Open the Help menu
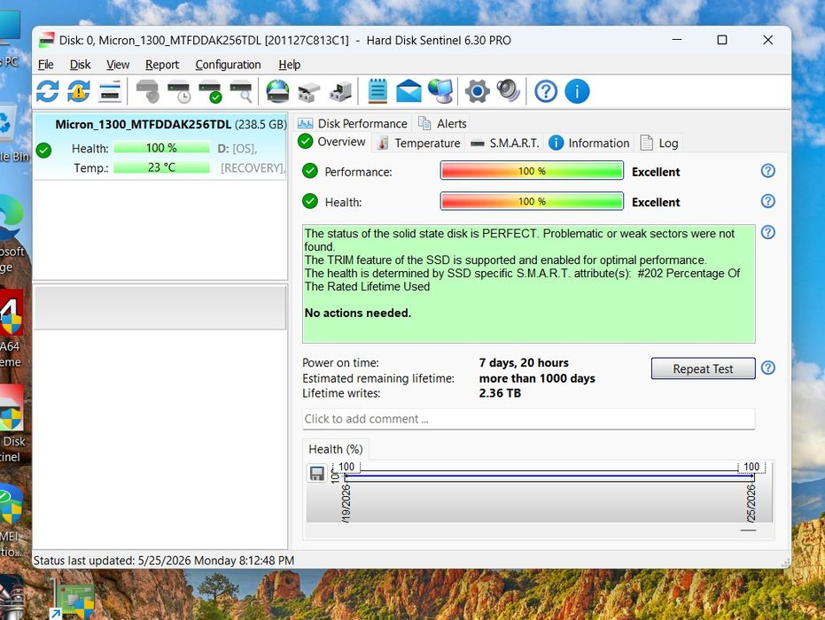The height and width of the screenshot is (620, 825). point(290,65)
